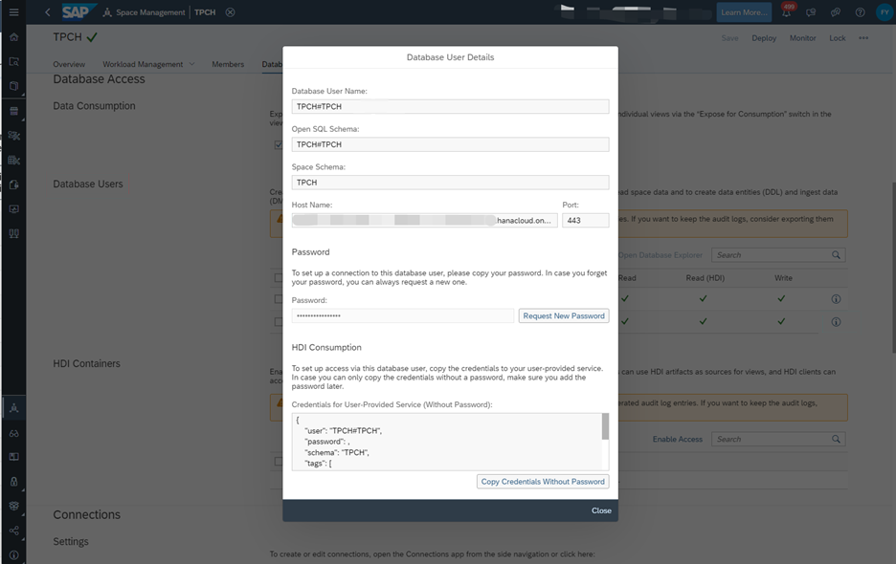Click Request New Password button
Image resolution: width=896 pixels, height=564 pixels.
[563, 315]
